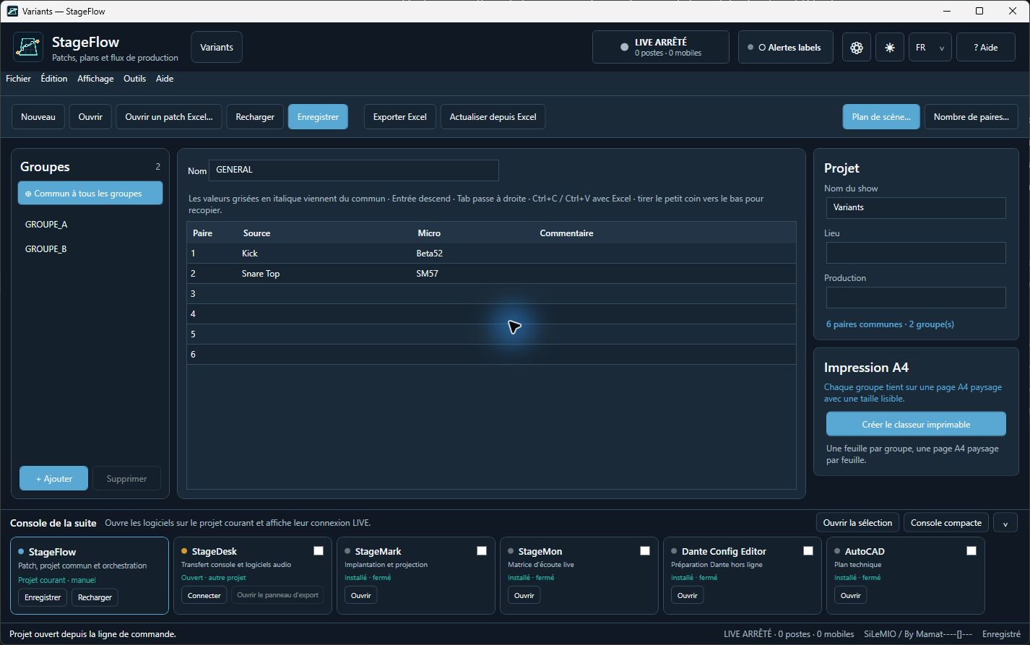The image size is (1030, 645).
Task: Click the Production input field
Action: (x=916, y=298)
